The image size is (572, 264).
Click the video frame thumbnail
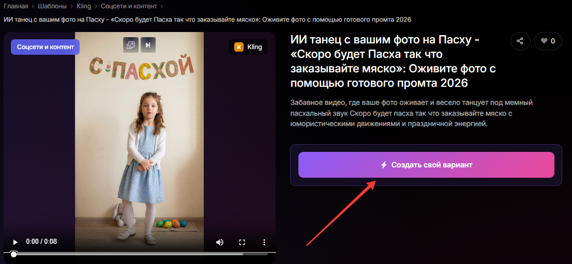click(139, 142)
